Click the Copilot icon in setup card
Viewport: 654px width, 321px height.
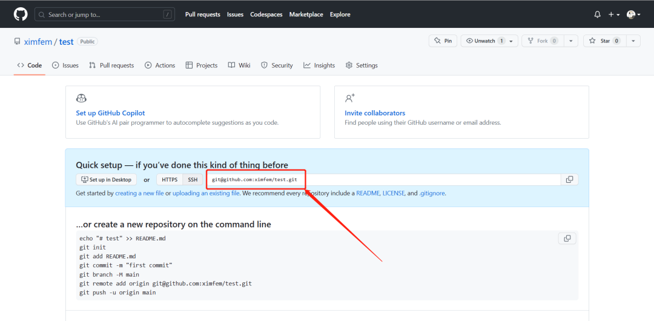pos(81,99)
